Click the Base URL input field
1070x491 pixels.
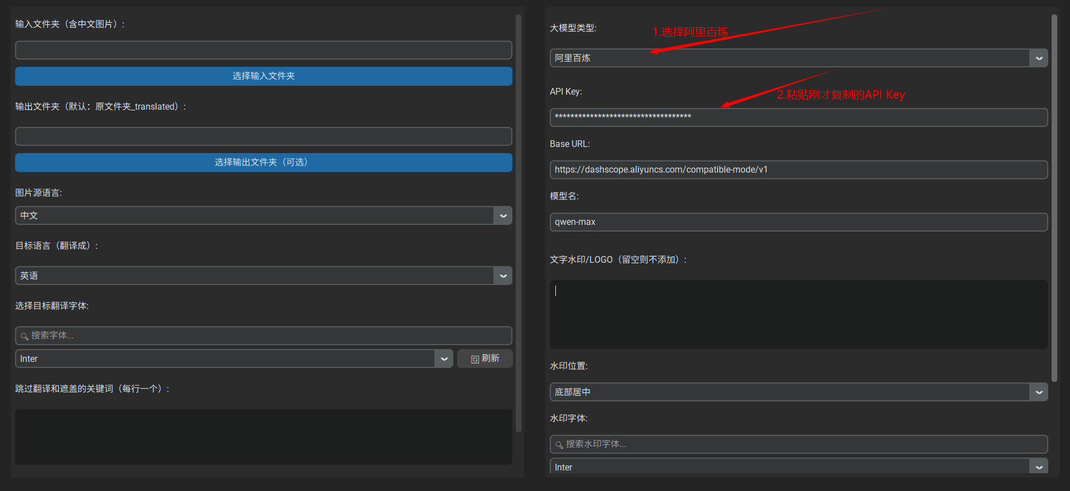point(798,170)
